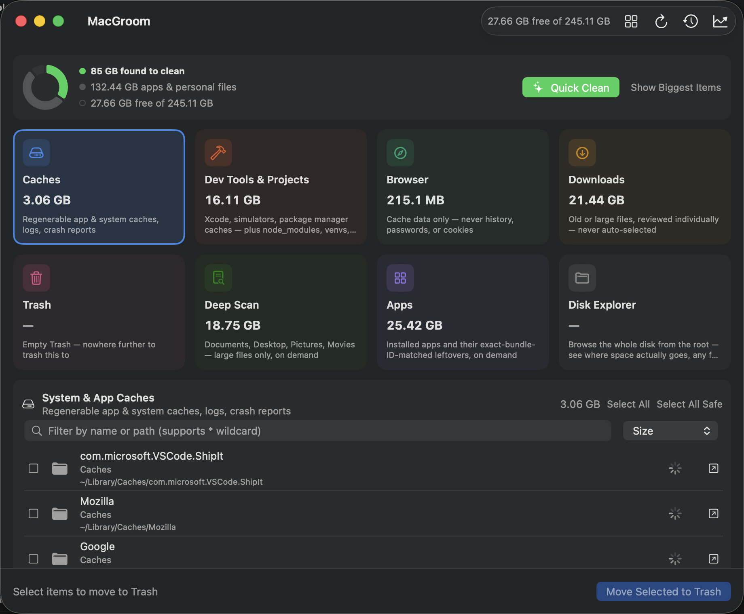Select the Apps category card
The image size is (744, 614).
pos(463,312)
